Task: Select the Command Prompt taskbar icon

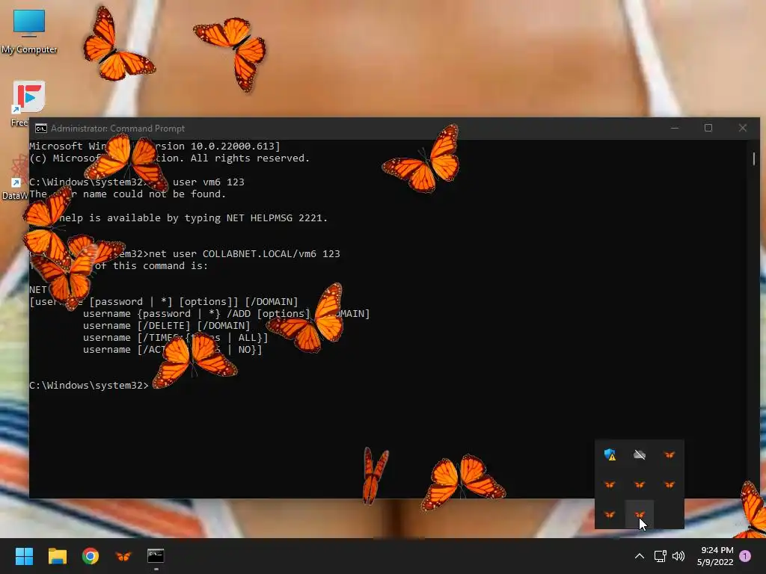Action: pos(156,556)
